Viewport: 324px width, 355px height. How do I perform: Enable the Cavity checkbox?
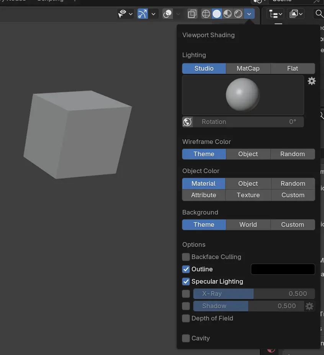point(186,338)
